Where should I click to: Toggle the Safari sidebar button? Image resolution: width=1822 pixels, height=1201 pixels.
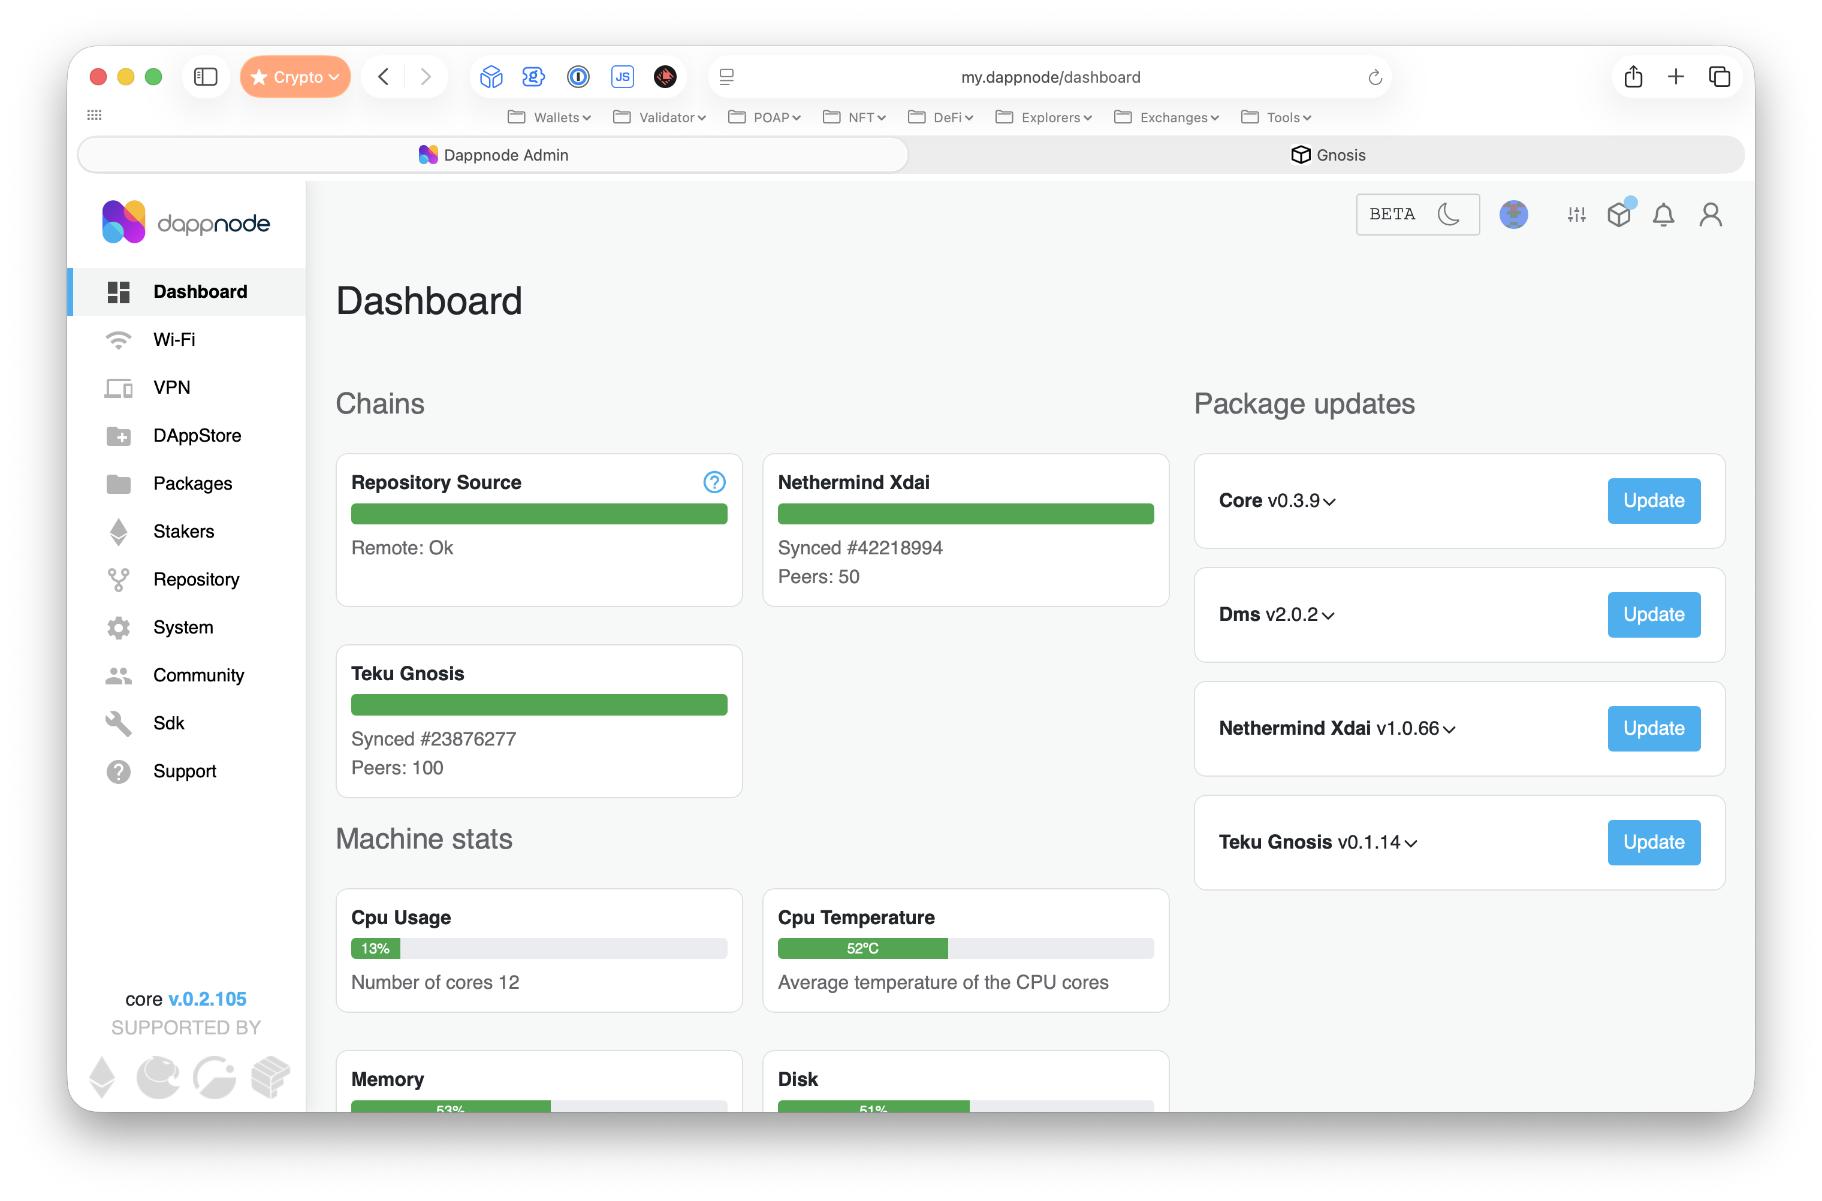[x=205, y=77]
